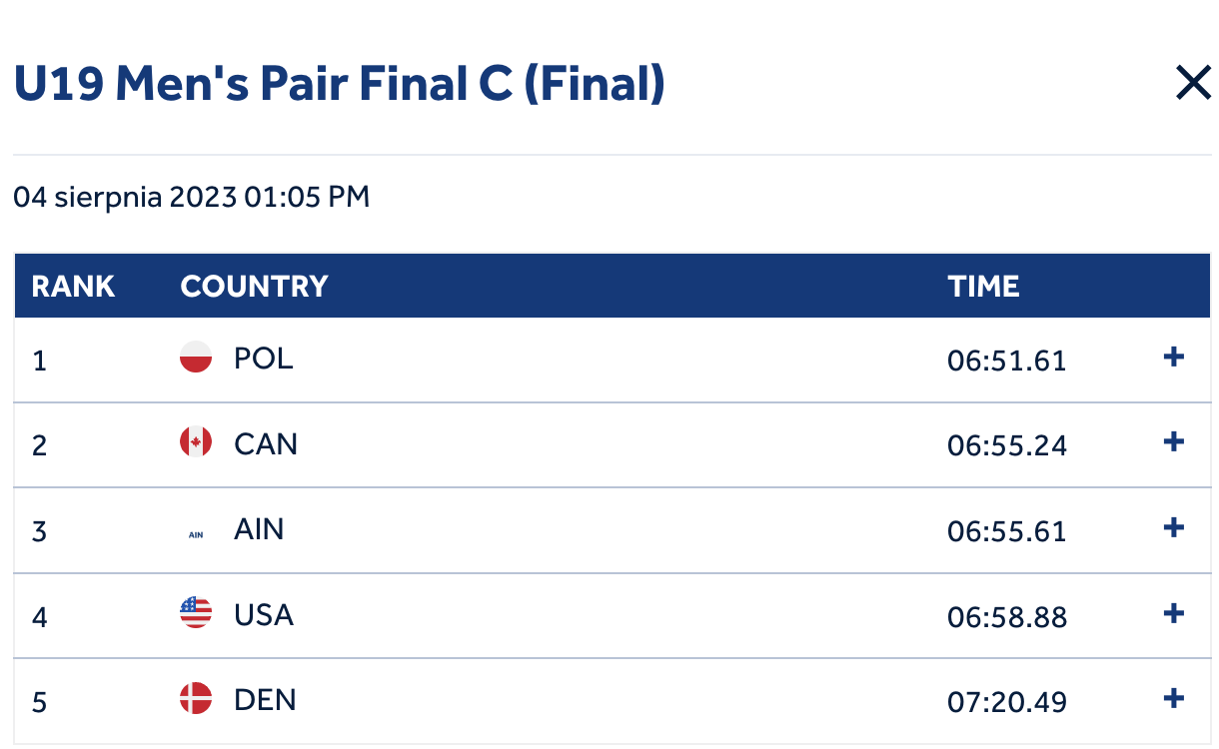Click the Poland flag icon
The image size is (1219, 749).
click(x=196, y=357)
